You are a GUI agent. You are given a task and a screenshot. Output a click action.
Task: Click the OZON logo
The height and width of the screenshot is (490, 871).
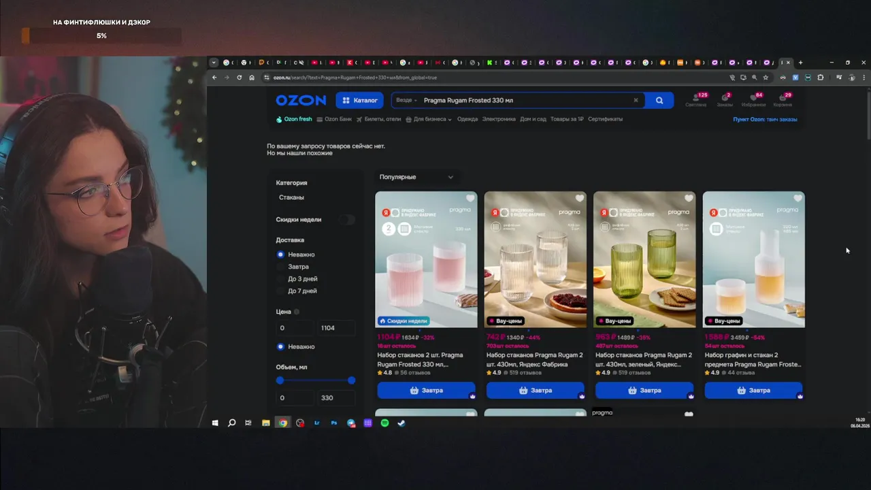[301, 100]
